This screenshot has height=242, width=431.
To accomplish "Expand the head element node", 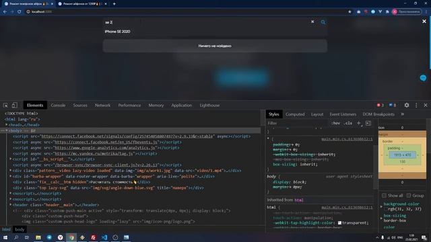I will coord(7,125).
